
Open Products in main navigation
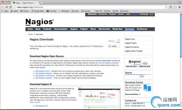click(x=47, y=29)
